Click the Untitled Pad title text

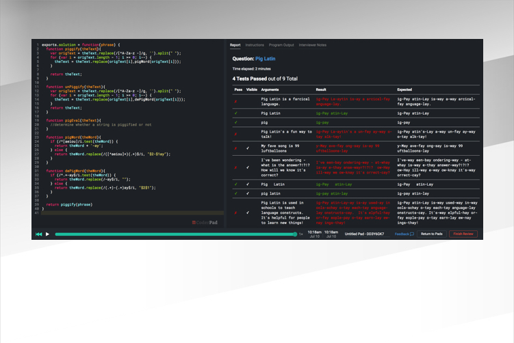pos(365,234)
